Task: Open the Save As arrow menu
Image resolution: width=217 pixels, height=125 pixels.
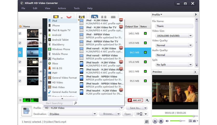Action: point(145,108)
